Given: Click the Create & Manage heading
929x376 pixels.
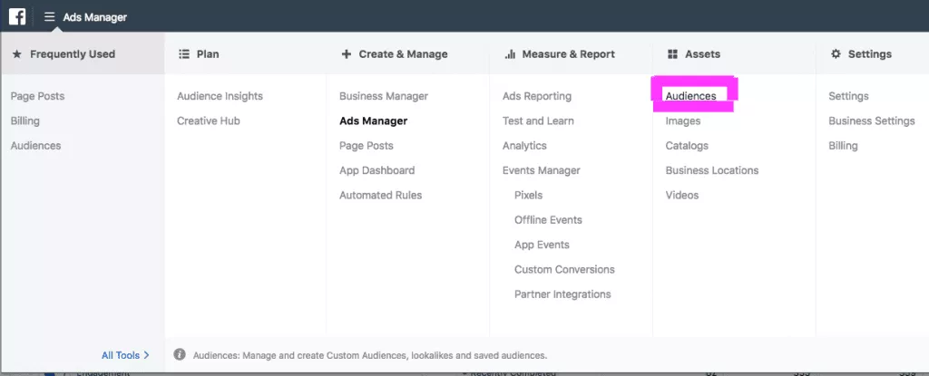Looking at the screenshot, I should tap(403, 53).
